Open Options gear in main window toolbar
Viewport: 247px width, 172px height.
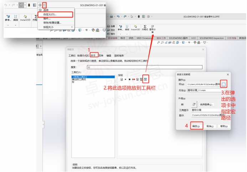coord(148,16)
